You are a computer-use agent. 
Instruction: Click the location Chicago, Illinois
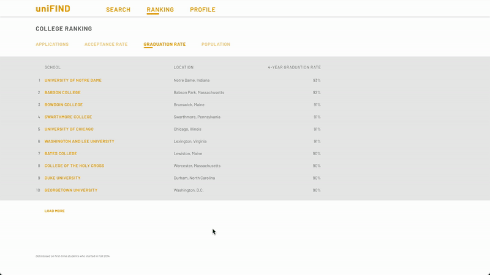187,129
